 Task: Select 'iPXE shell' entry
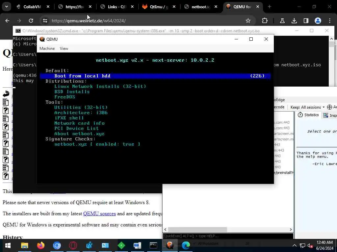click(69, 118)
